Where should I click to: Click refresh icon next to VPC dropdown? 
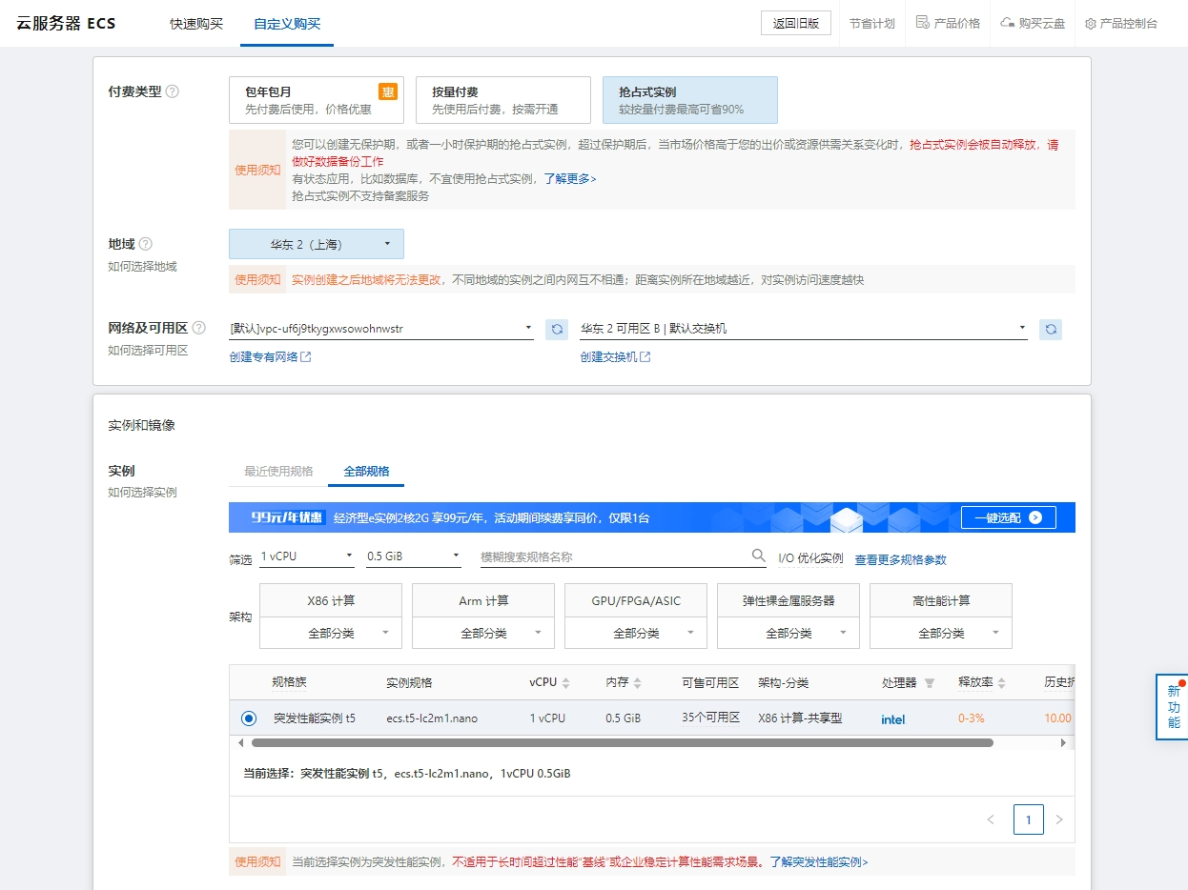[557, 329]
